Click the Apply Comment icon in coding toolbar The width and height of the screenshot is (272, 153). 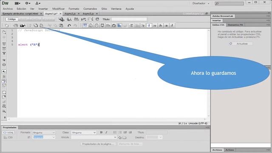tap(4, 93)
